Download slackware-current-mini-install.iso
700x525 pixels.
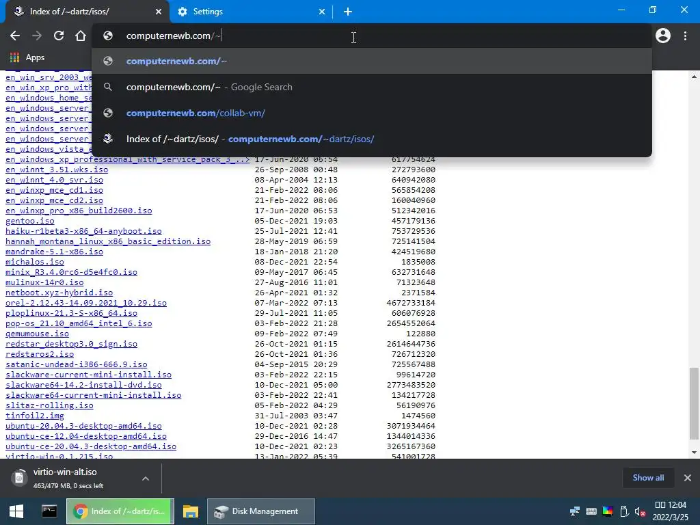point(88,375)
